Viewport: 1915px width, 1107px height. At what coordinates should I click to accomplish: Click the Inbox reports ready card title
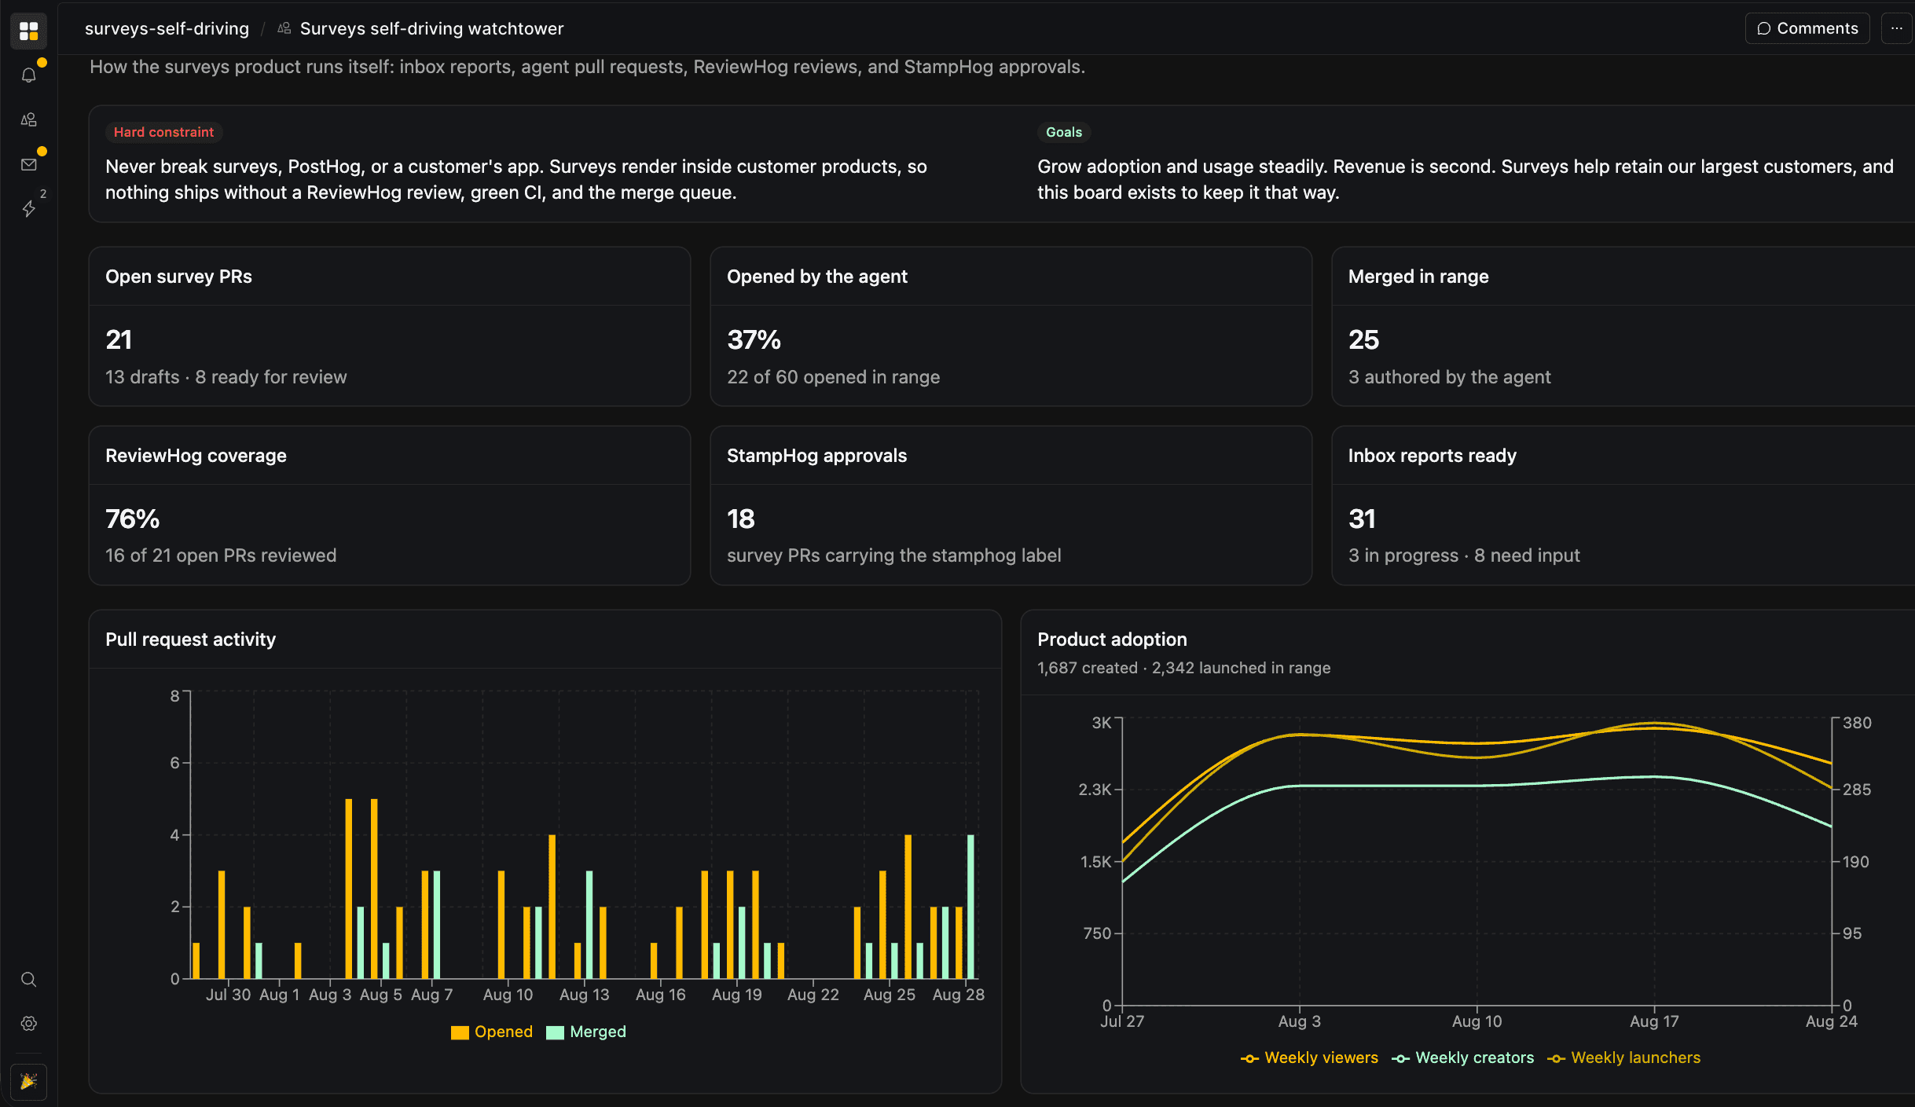click(1432, 456)
